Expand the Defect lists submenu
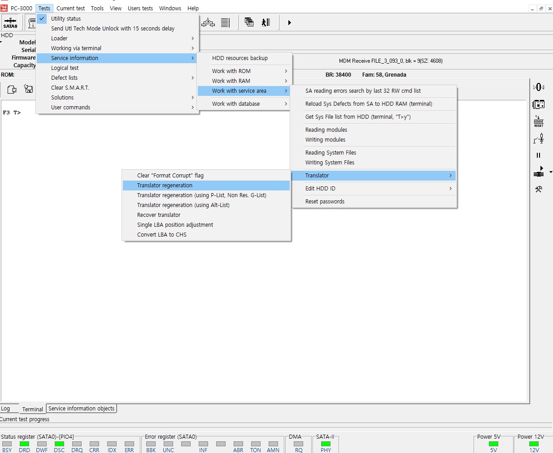 (118, 78)
